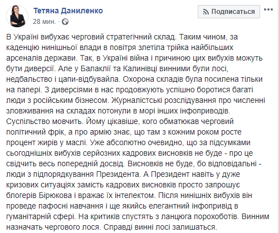The image size is (279, 233).
Task: Click the name "Бірюкова" in the post
Action: point(55,196)
